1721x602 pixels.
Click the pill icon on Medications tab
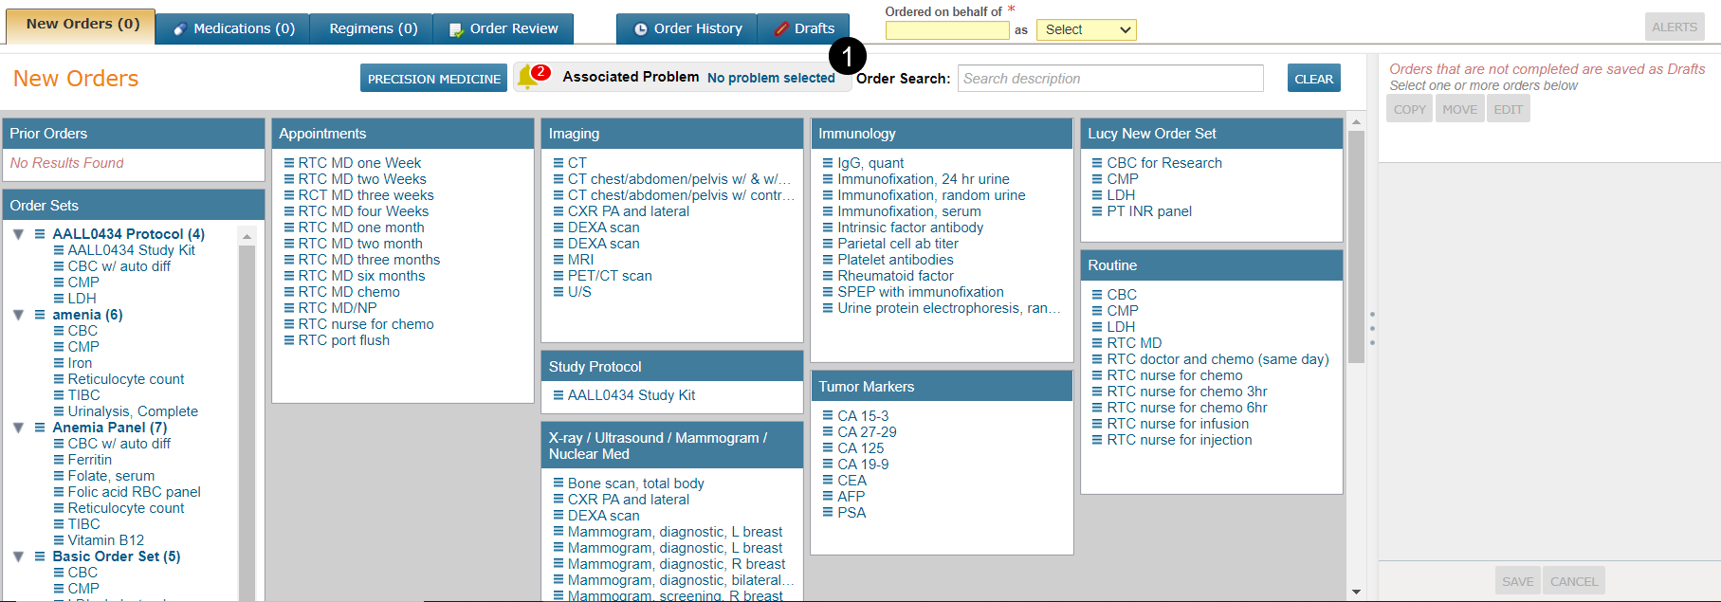[180, 29]
